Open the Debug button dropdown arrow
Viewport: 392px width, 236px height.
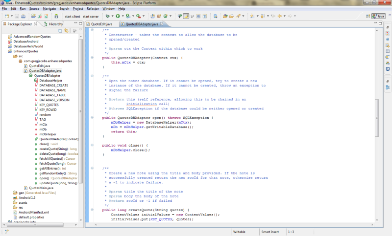point(112,16)
